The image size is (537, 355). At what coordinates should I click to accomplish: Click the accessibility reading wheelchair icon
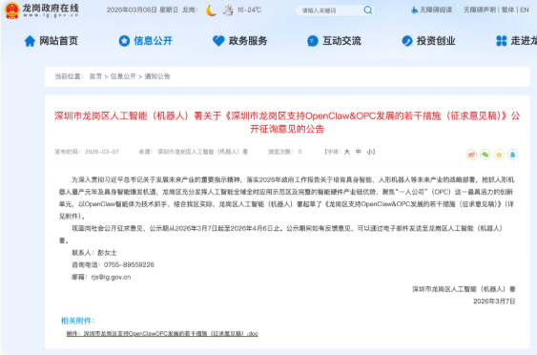tap(414, 10)
